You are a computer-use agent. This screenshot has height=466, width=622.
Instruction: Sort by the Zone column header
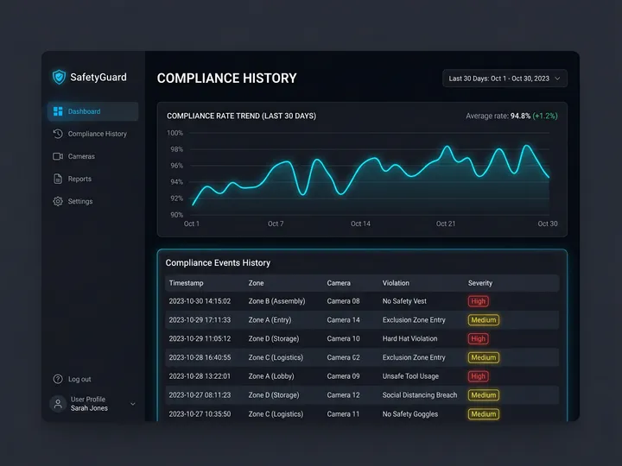(256, 283)
